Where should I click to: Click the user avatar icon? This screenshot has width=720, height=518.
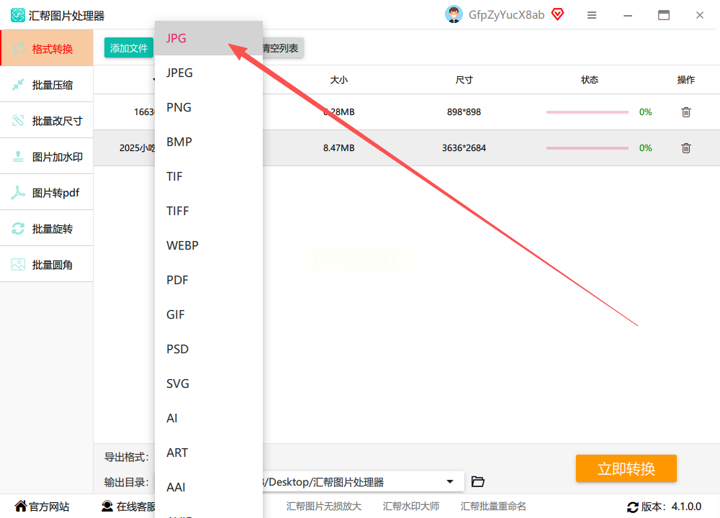[x=454, y=14]
